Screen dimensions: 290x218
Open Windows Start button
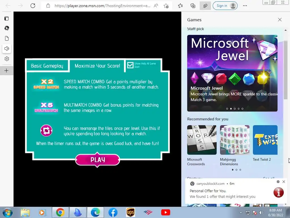click(7, 212)
